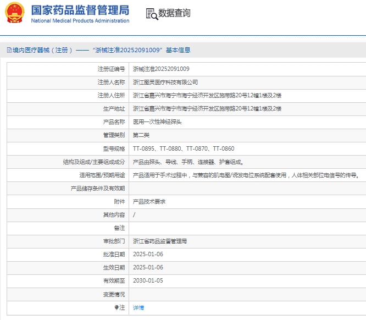Click the document icon beside 境内医疗器械

pos(9,50)
